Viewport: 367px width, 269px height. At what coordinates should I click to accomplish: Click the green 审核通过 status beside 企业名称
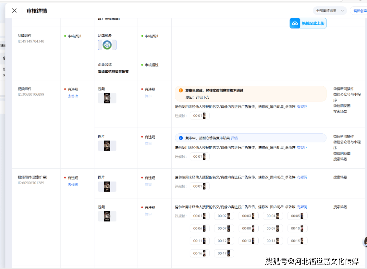(x=151, y=65)
